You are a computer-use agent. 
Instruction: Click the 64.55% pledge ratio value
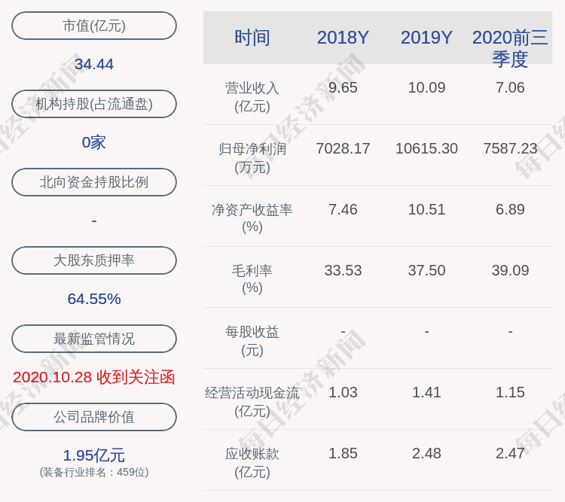click(94, 299)
